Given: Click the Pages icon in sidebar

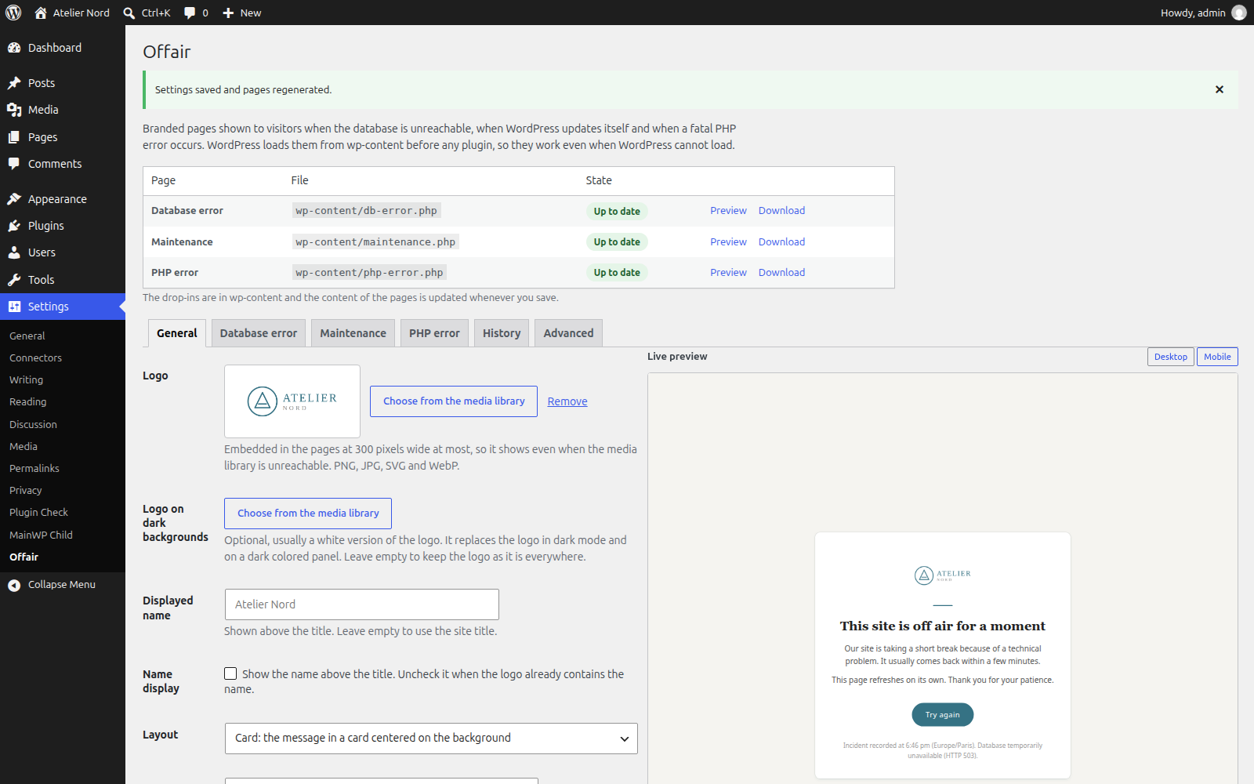Looking at the screenshot, I should 14,137.
